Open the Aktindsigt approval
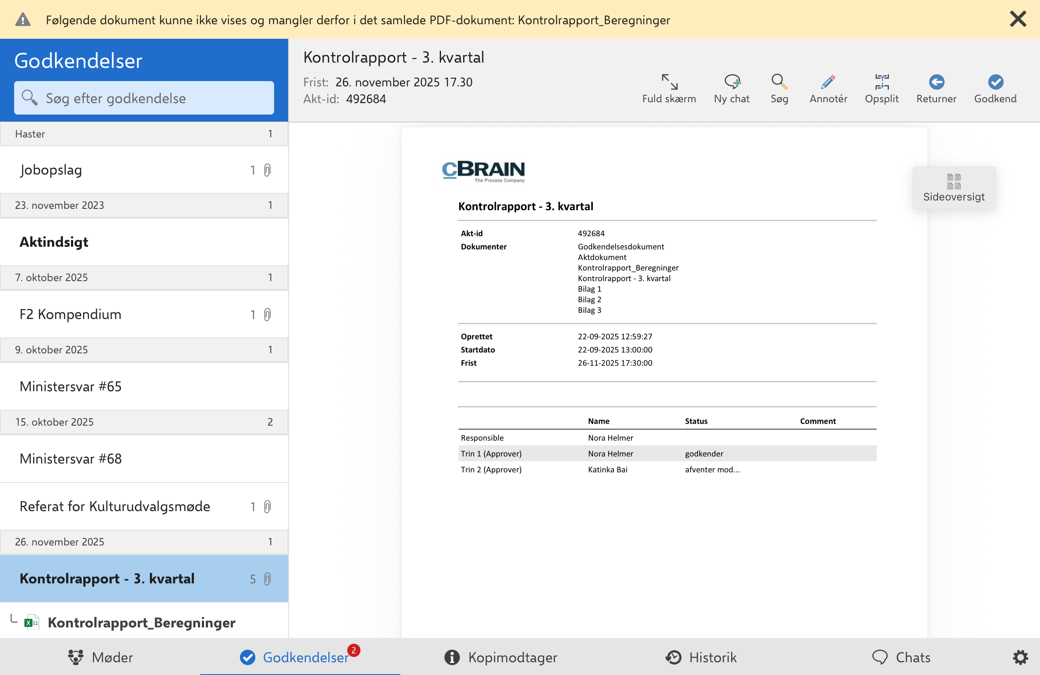The height and width of the screenshot is (675, 1040). coord(144,242)
